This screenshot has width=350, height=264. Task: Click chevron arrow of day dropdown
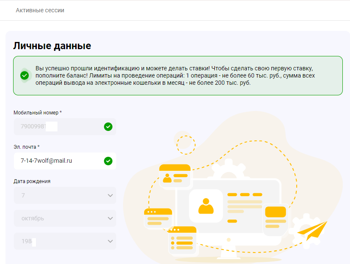pos(110,195)
